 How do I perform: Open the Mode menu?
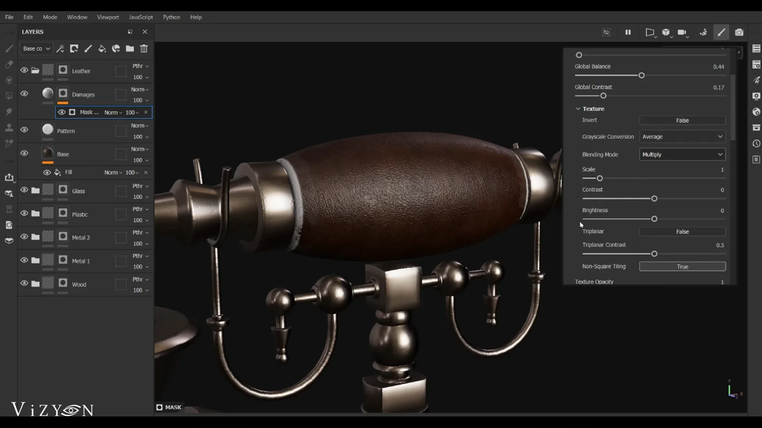click(50, 17)
